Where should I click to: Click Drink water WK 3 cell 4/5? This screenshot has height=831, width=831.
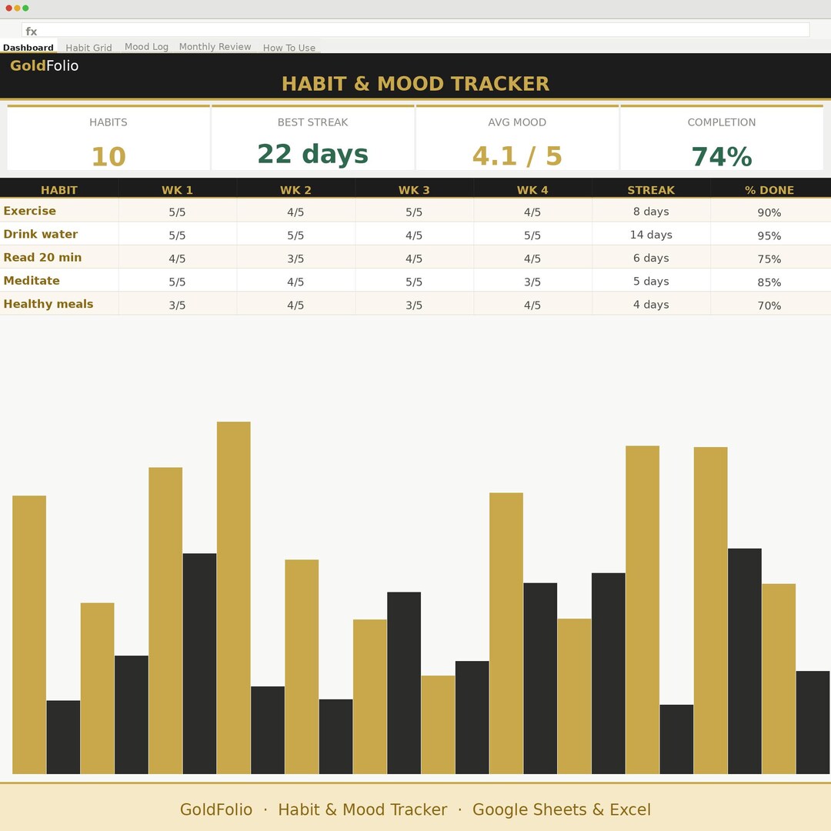click(414, 235)
